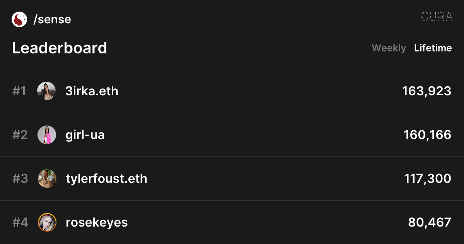Open the girl-ua profile avatar

(47, 135)
